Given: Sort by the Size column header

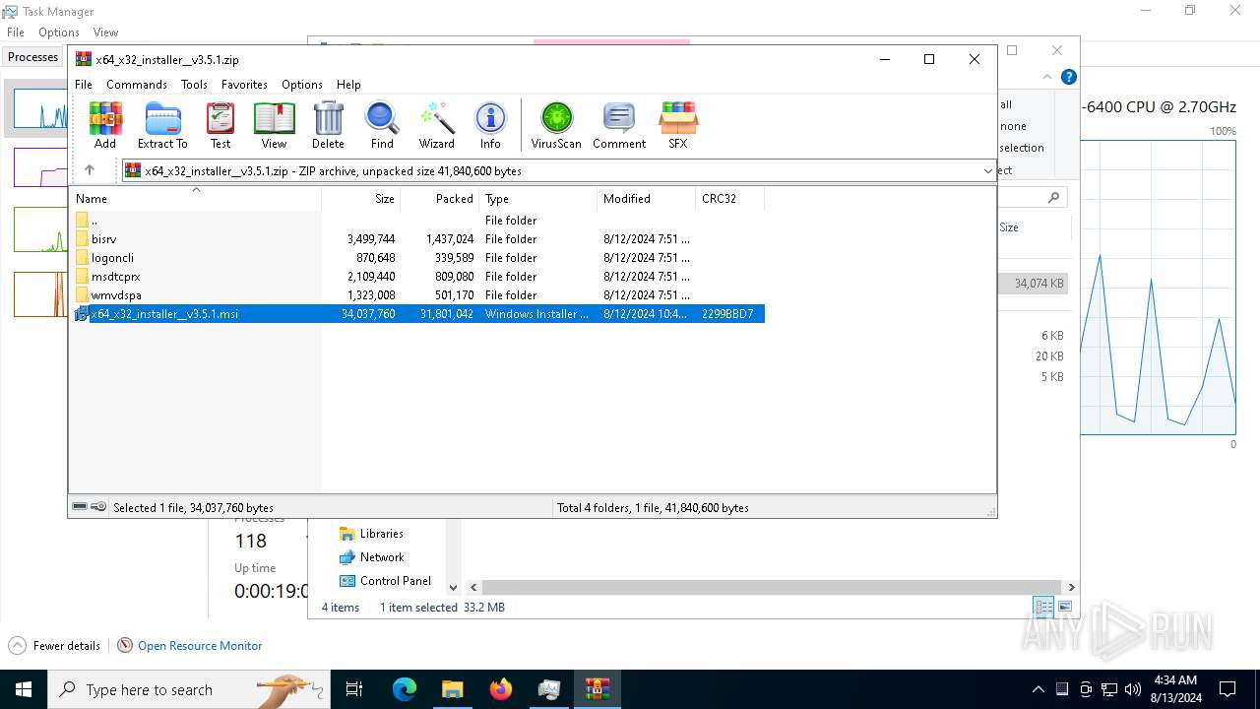Looking at the screenshot, I should 360,198.
